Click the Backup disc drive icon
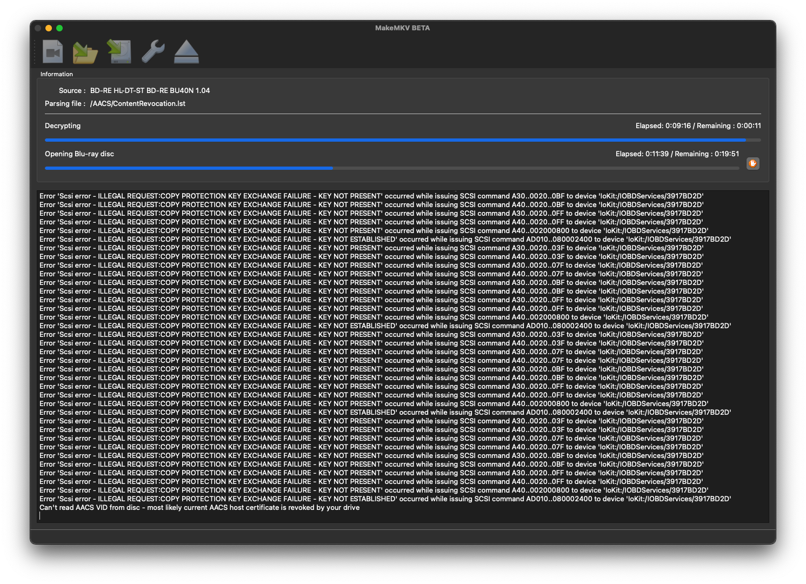806x584 pixels. point(119,52)
